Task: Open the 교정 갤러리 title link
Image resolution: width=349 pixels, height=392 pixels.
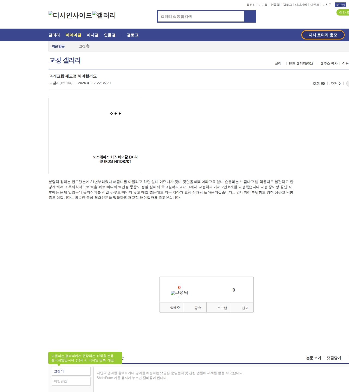Action: 65,60
